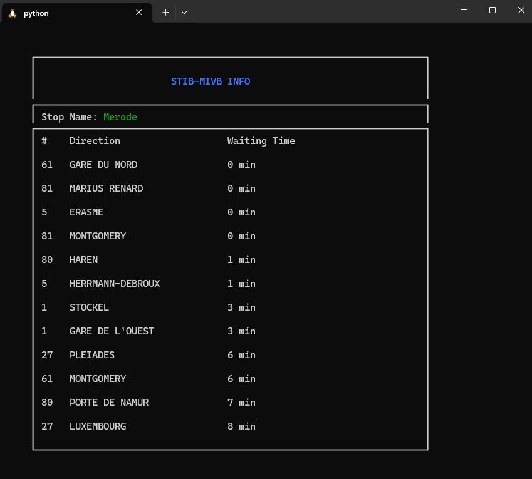Click the STIB-MIVB INFO heading
The image size is (532, 479).
(x=211, y=81)
